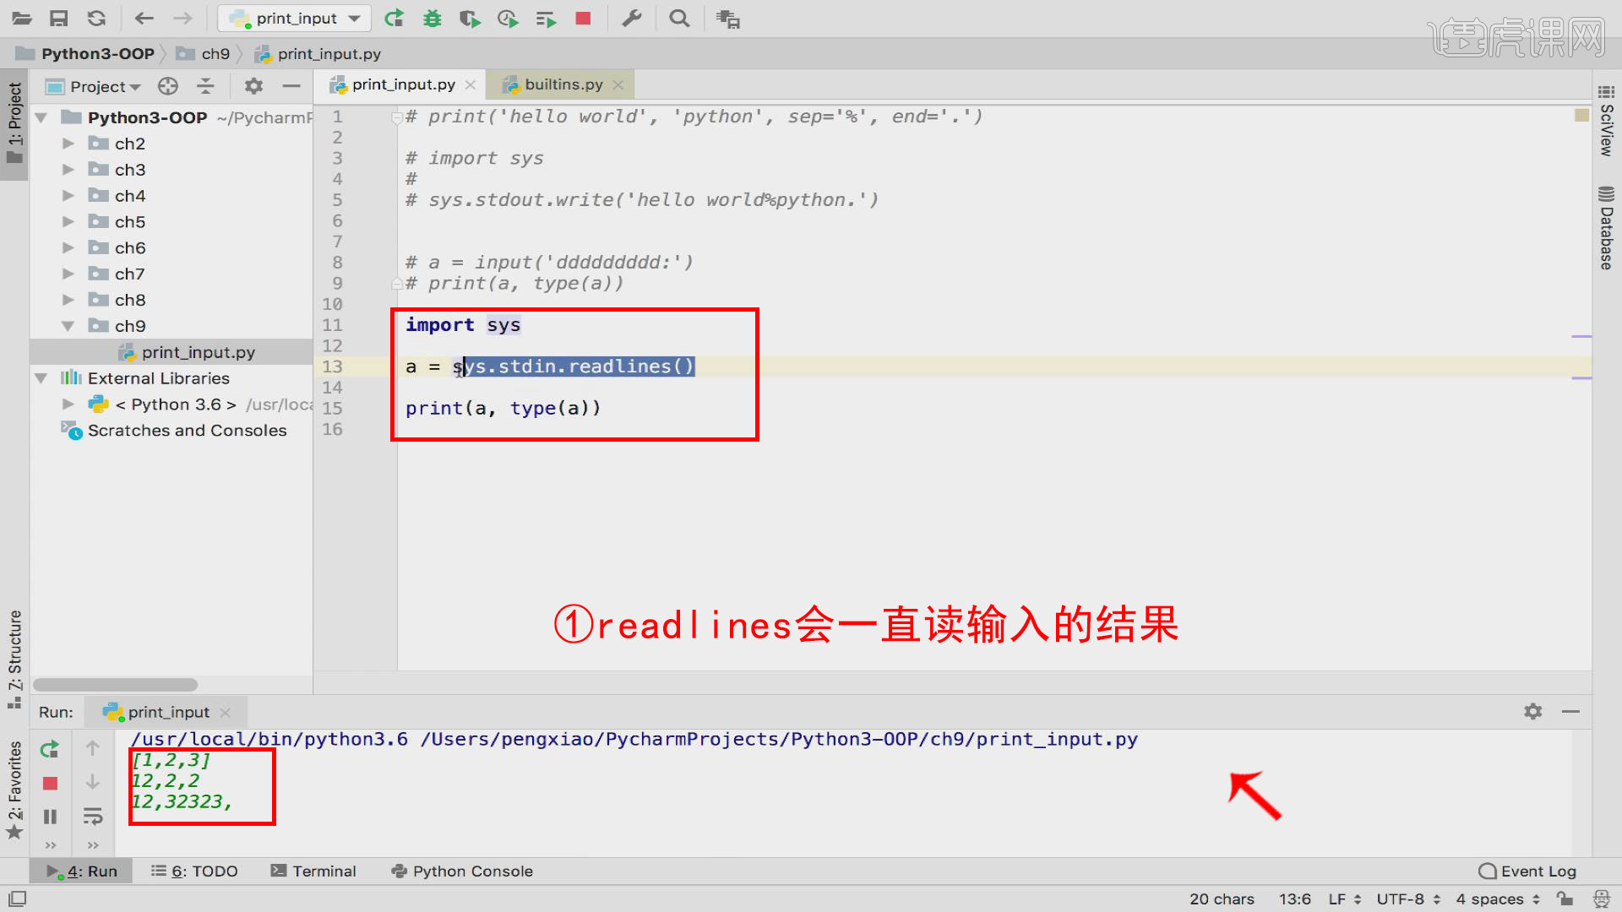The height and width of the screenshot is (912, 1622).
Task: Toggle the Structure tool window
Action: [x=14, y=659]
